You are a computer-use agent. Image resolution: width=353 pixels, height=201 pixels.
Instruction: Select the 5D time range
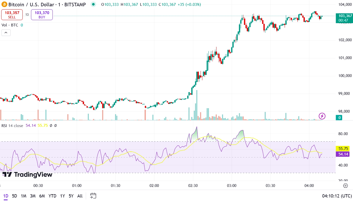coord(15,196)
